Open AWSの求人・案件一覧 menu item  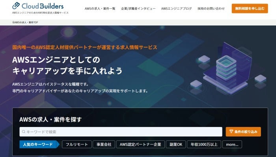pos(100,8)
